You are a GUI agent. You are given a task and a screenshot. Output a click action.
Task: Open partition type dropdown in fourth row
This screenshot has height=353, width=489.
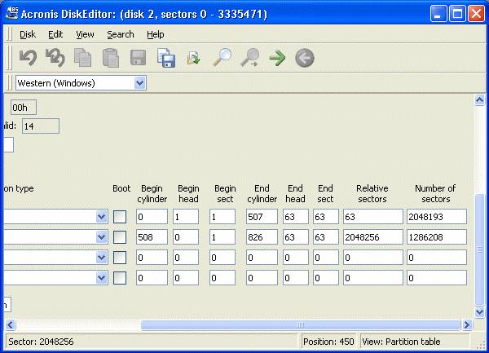(x=101, y=278)
